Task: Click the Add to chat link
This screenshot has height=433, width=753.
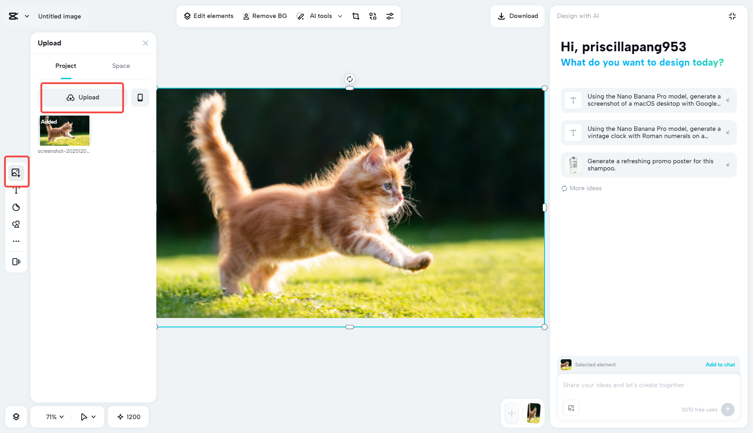Action: tap(720, 365)
